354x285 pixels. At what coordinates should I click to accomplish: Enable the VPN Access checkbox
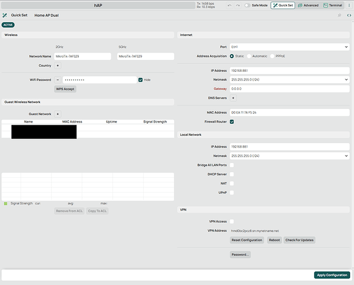pyautogui.click(x=232, y=222)
